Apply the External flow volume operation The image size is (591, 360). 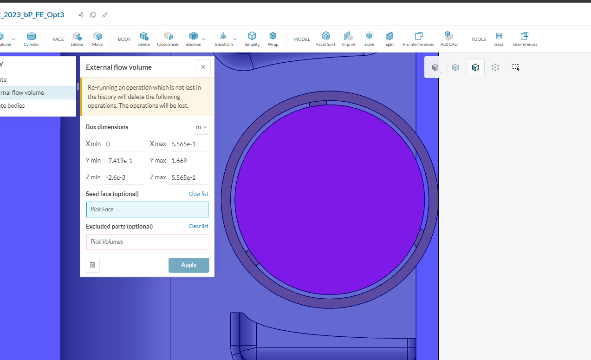tap(188, 265)
